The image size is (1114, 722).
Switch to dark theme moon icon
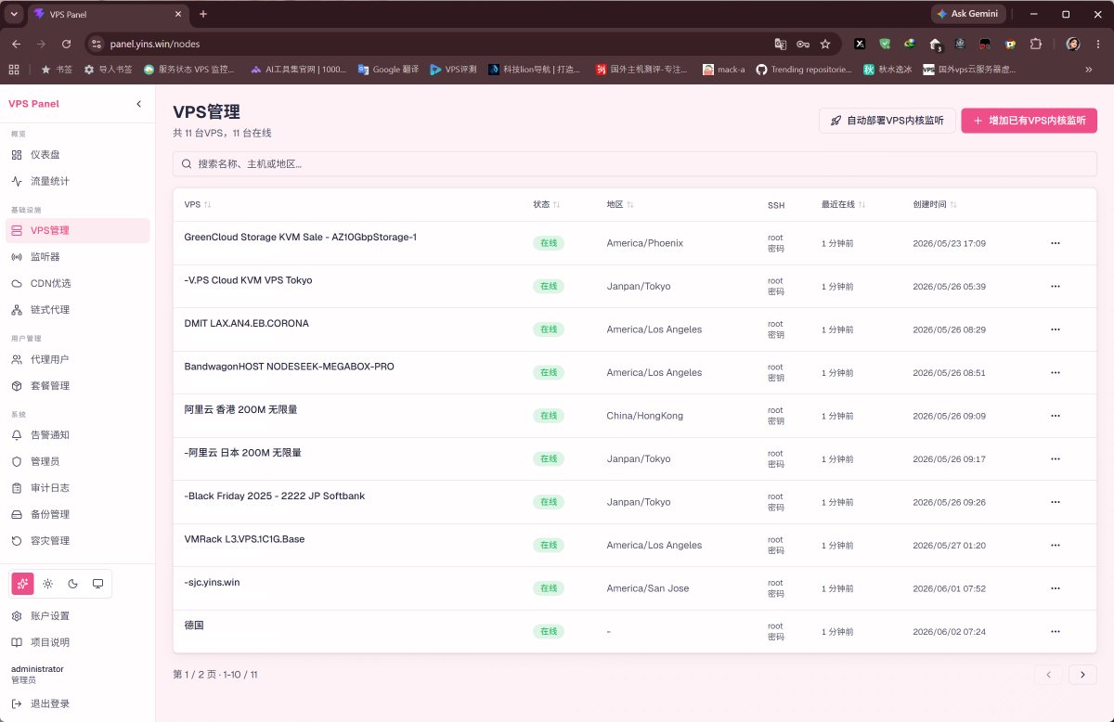tap(72, 584)
